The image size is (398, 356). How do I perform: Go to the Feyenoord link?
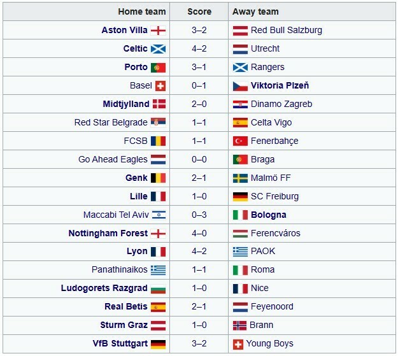click(x=273, y=308)
